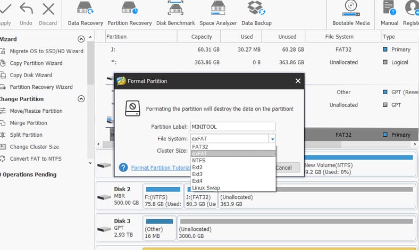Sort by Capacity column header

tap(199, 37)
